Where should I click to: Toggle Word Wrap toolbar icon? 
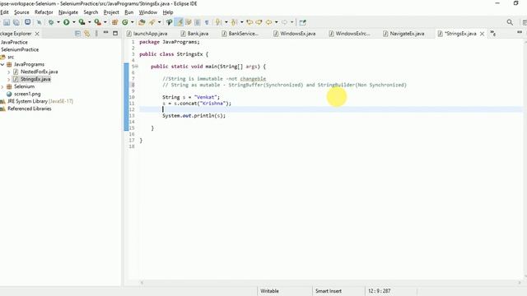189,22
